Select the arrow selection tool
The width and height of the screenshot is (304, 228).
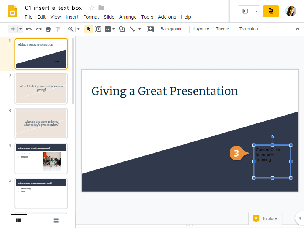pyautogui.click(x=88, y=29)
